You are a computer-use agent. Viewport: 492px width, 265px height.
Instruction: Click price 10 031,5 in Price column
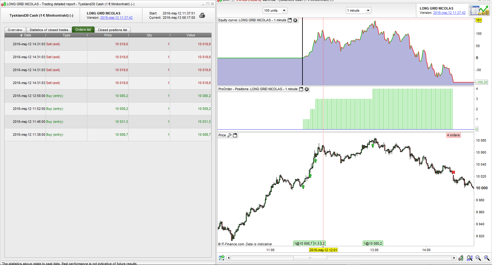tap(122, 122)
